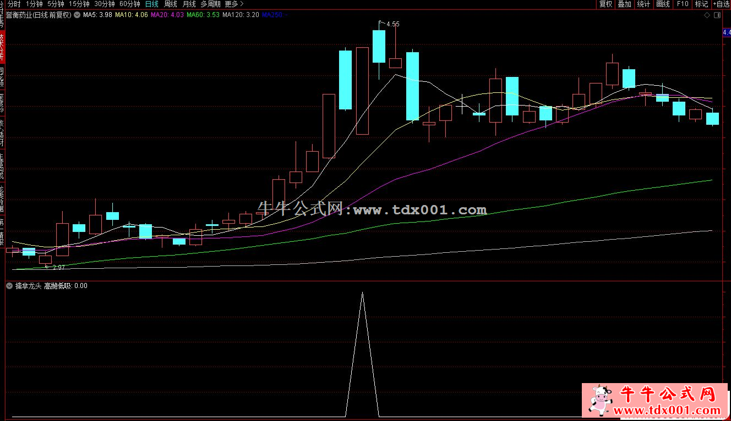
Task: Select the 5分钟 period
Action: (x=56, y=4)
